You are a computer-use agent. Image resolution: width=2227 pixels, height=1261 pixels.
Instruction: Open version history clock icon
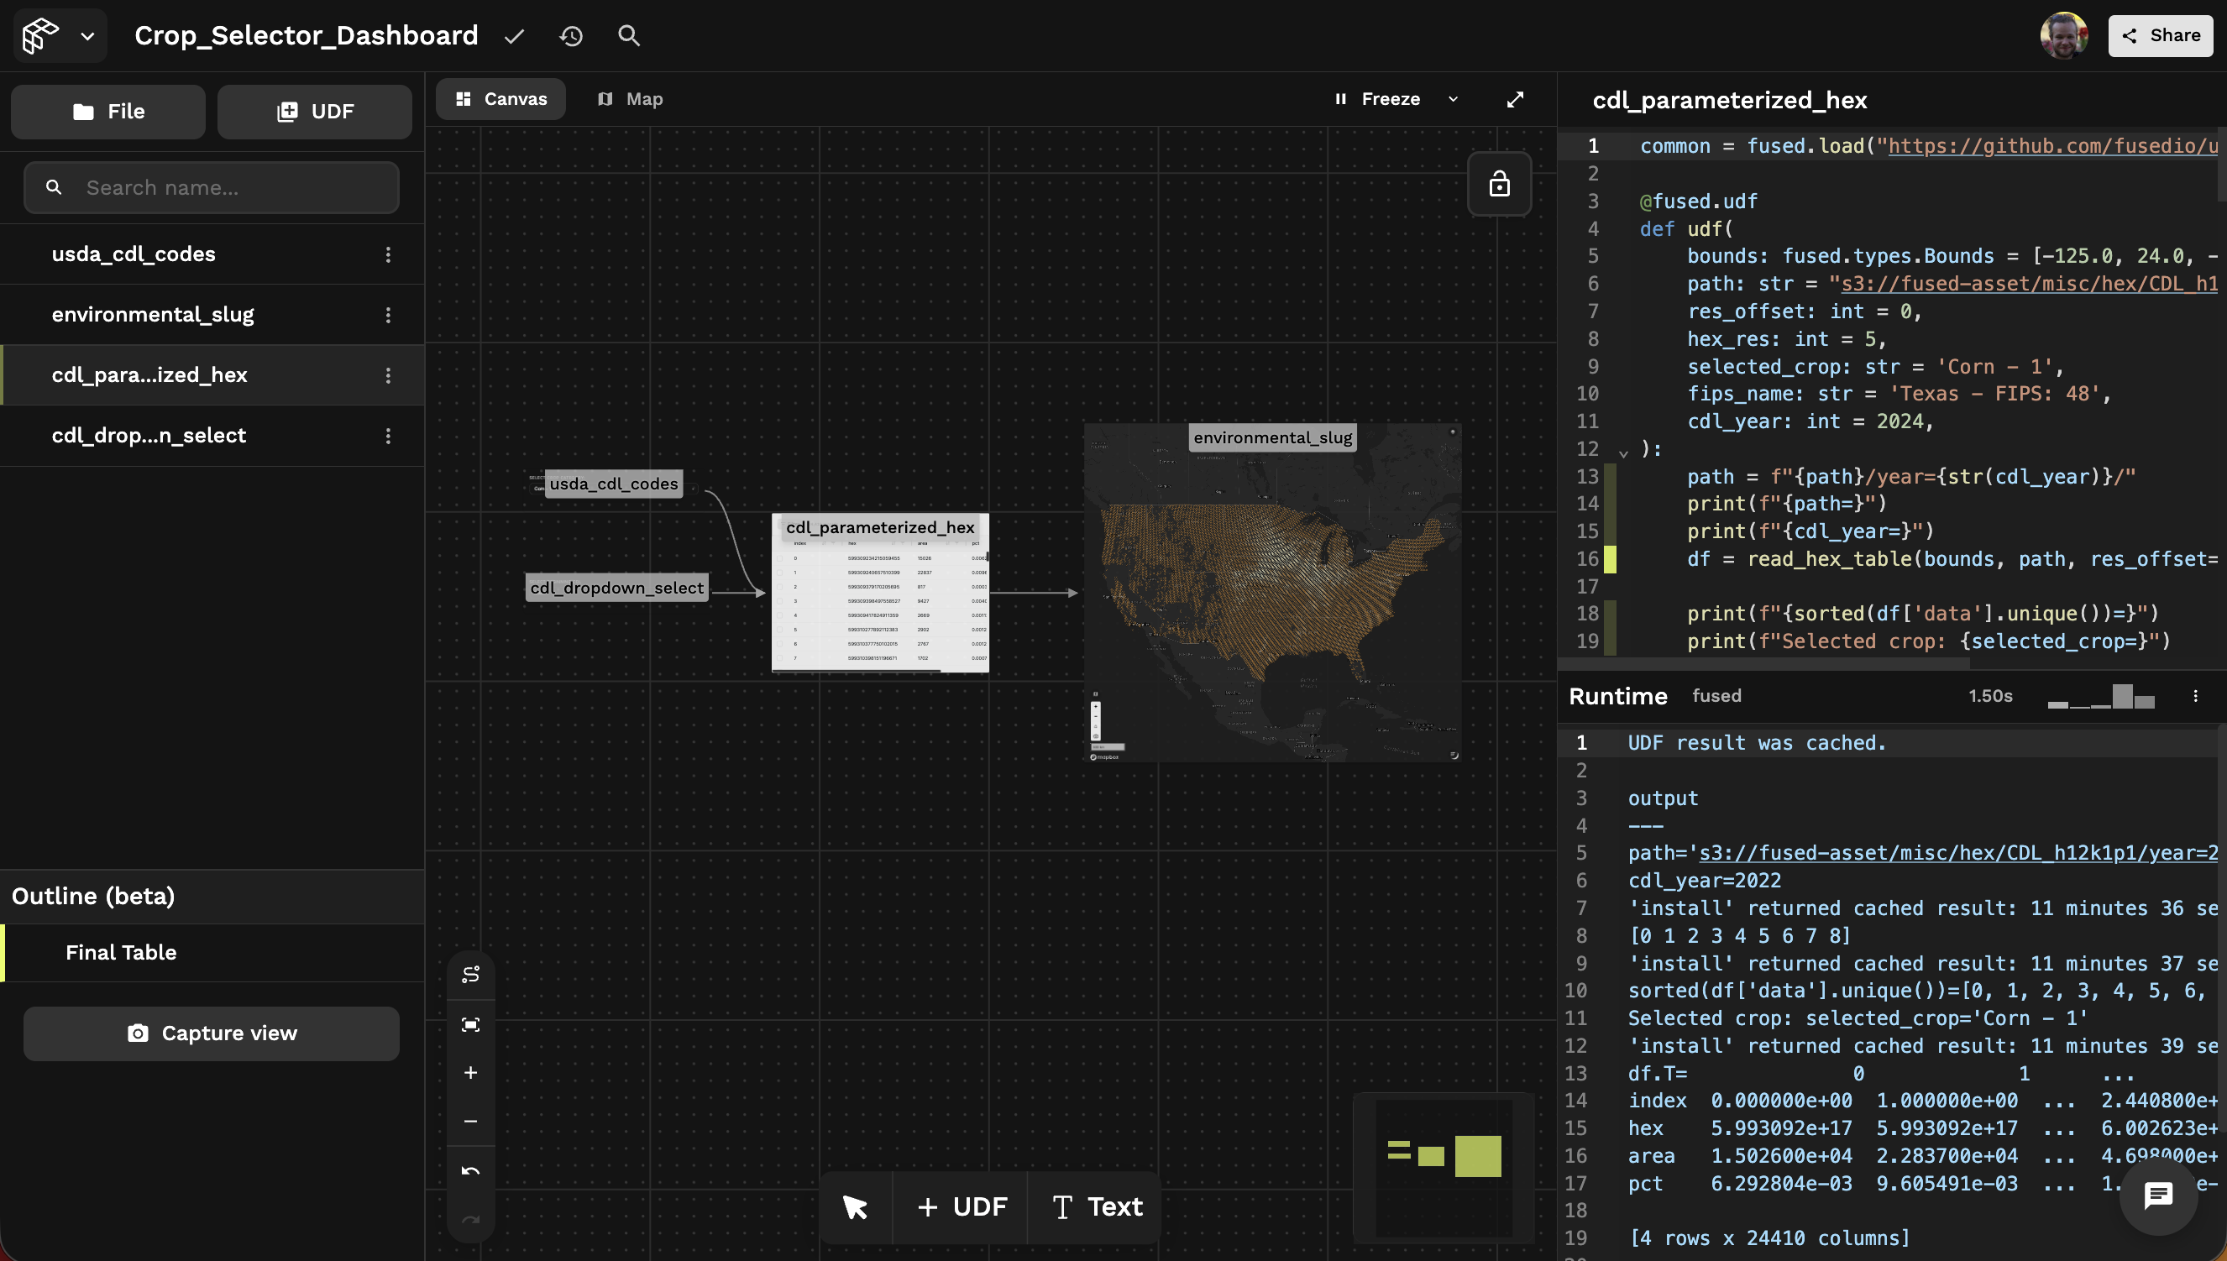pos(571,35)
